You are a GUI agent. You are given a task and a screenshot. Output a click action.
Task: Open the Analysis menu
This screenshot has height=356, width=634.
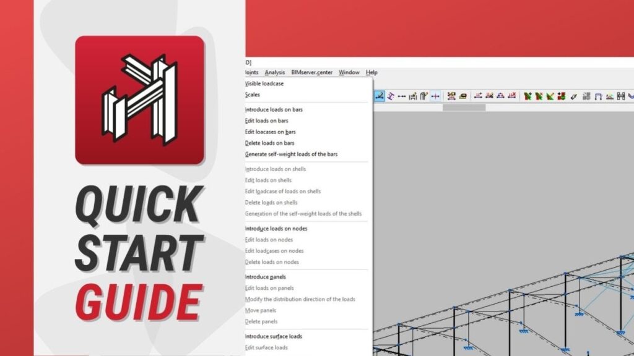[274, 72]
